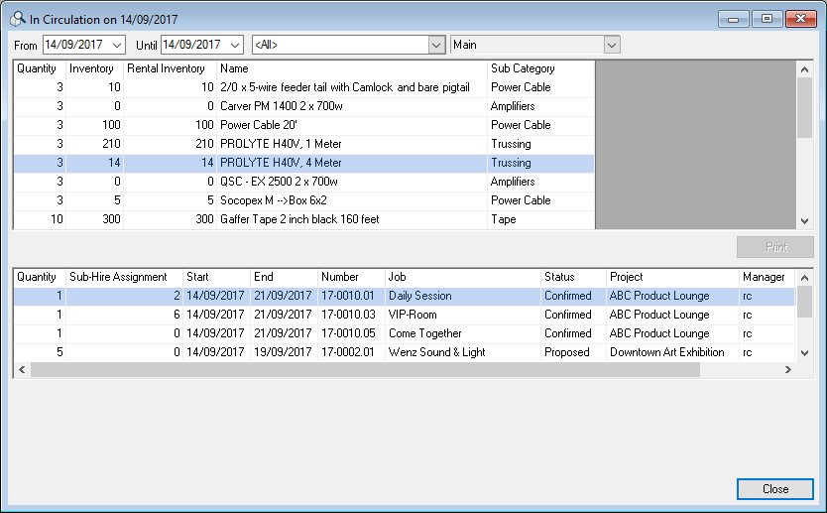
Task: Expand the Main warehouse combo box
Action: point(612,45)
